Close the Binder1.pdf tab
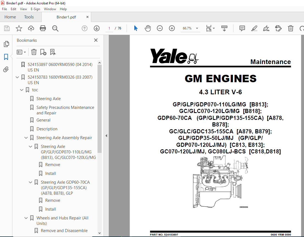The width and height of the screenshot is (304, 237). click(x=87, y=17)
